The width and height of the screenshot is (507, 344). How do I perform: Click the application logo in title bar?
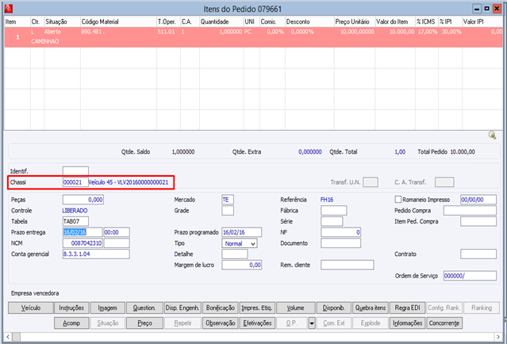coord(9,9)
